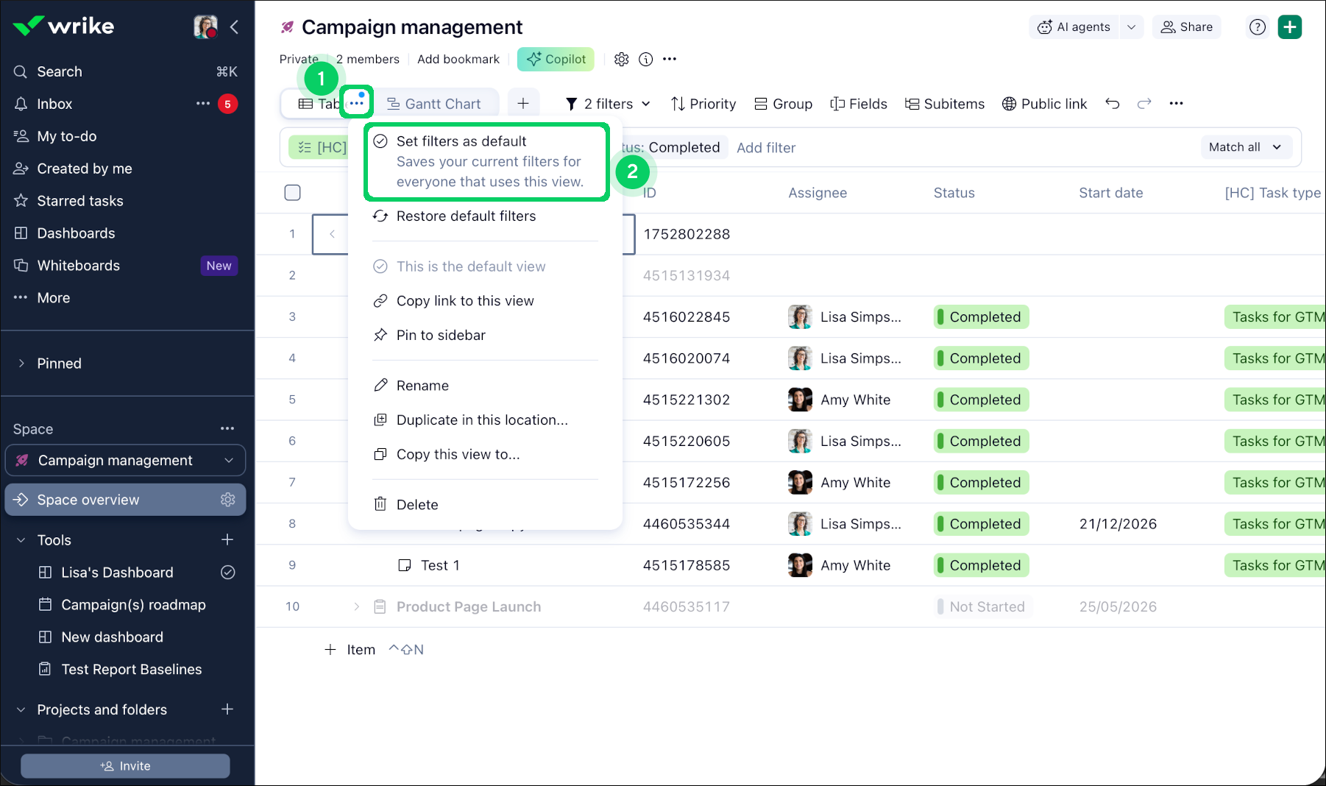The height and width of the screenshot is (786, 1326).
Task: Collapse the Tools section
Action: 21,540
